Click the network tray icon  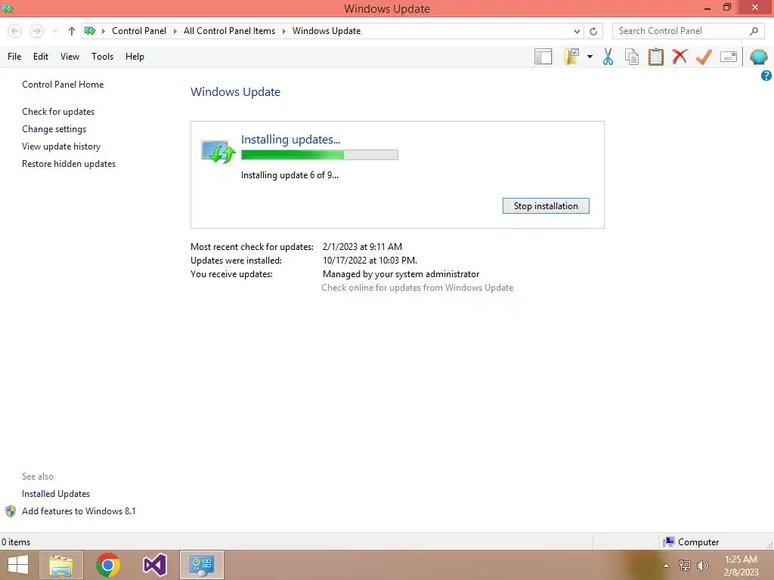point(685,566)
